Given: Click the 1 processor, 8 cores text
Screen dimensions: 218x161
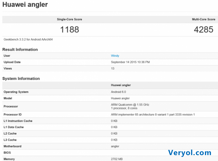Looking at the screenshot, I should pos(124,108).
